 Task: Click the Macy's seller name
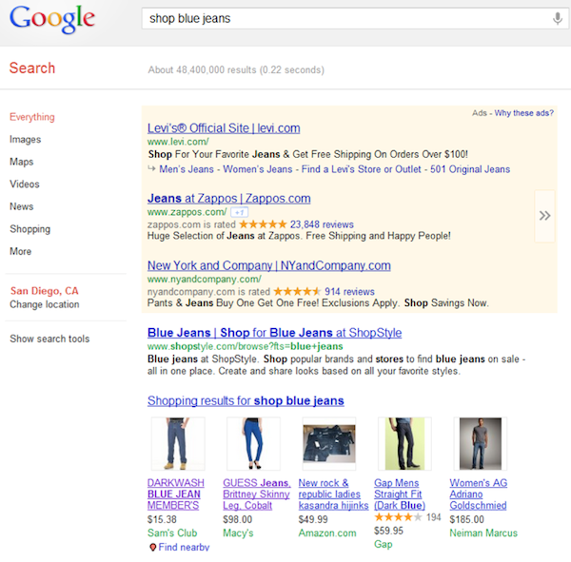238,533
